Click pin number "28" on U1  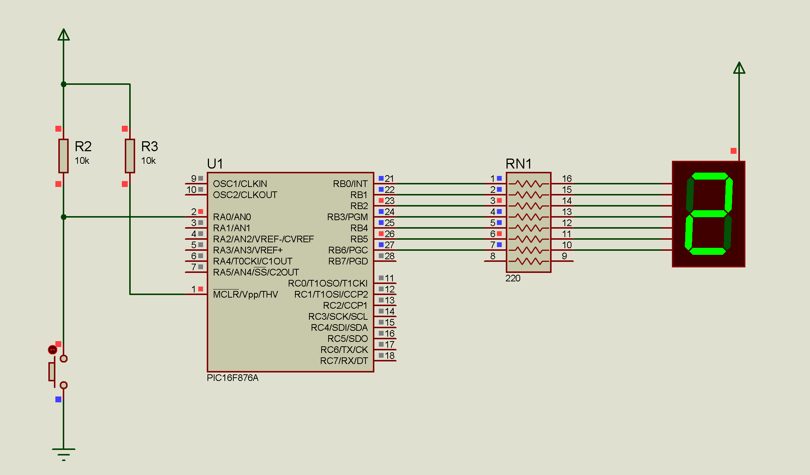click(389, 256)
